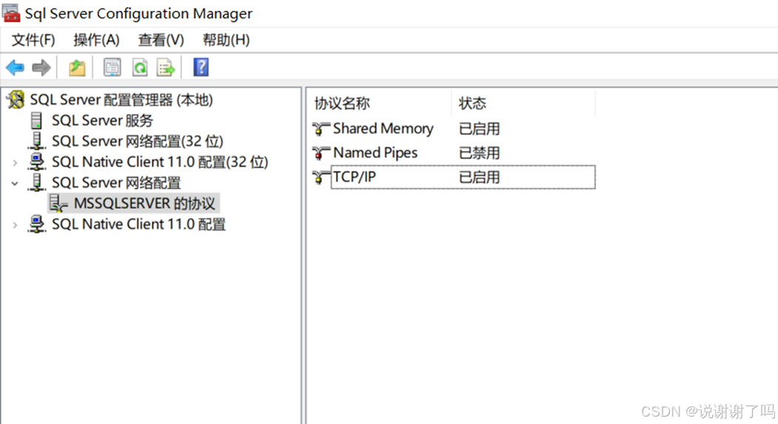
Task: Select the TCP/IP protocol name
Action: [x=355, y=177]
